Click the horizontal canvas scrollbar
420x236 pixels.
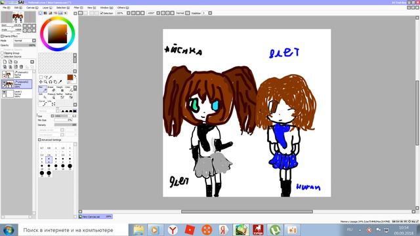click(x=247, y=211)
